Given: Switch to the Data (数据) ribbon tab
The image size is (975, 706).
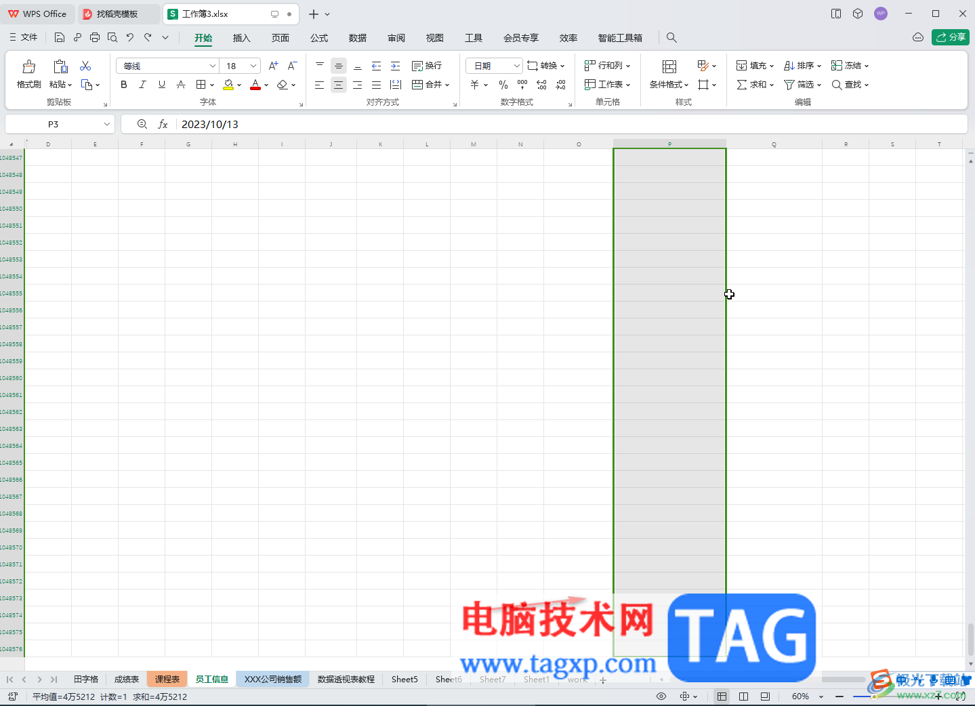Looking at the screenshot, I should point(358,38).
